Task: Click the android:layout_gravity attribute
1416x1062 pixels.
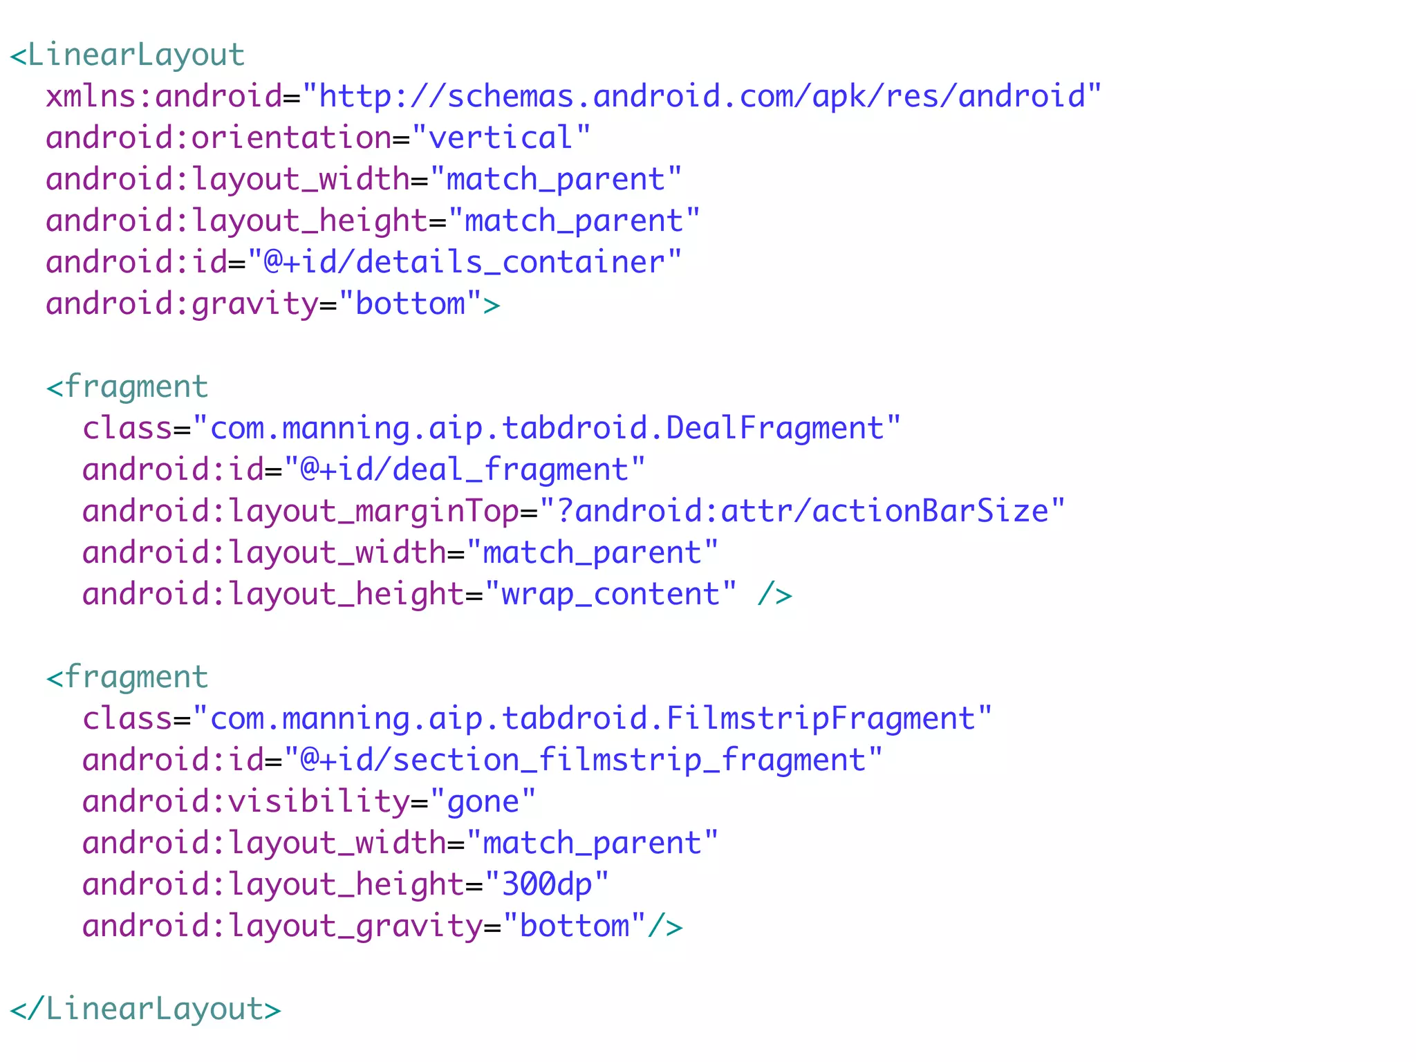Action: [283, 927]
